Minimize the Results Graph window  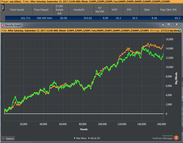coord(163,24)
